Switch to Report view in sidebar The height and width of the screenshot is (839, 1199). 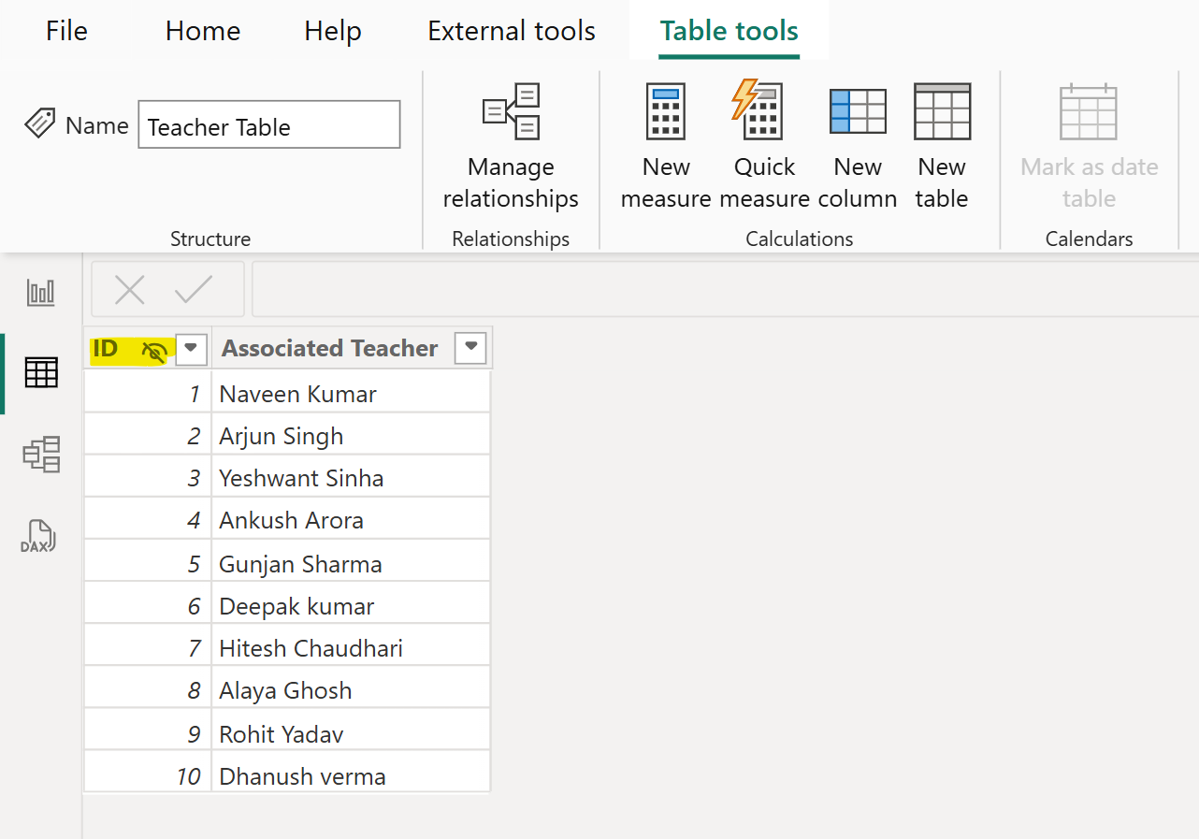click(39, 292)
